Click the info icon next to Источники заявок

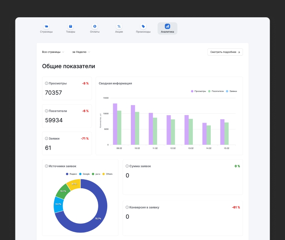click(46, 166)
